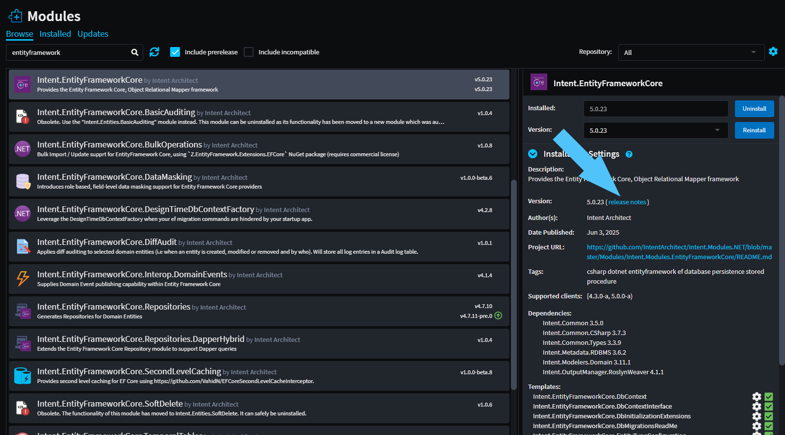Click the Intent.Common.CSharp 3.7.3 dependency
This screenshot has height=435, width=785.
(584, 333)
